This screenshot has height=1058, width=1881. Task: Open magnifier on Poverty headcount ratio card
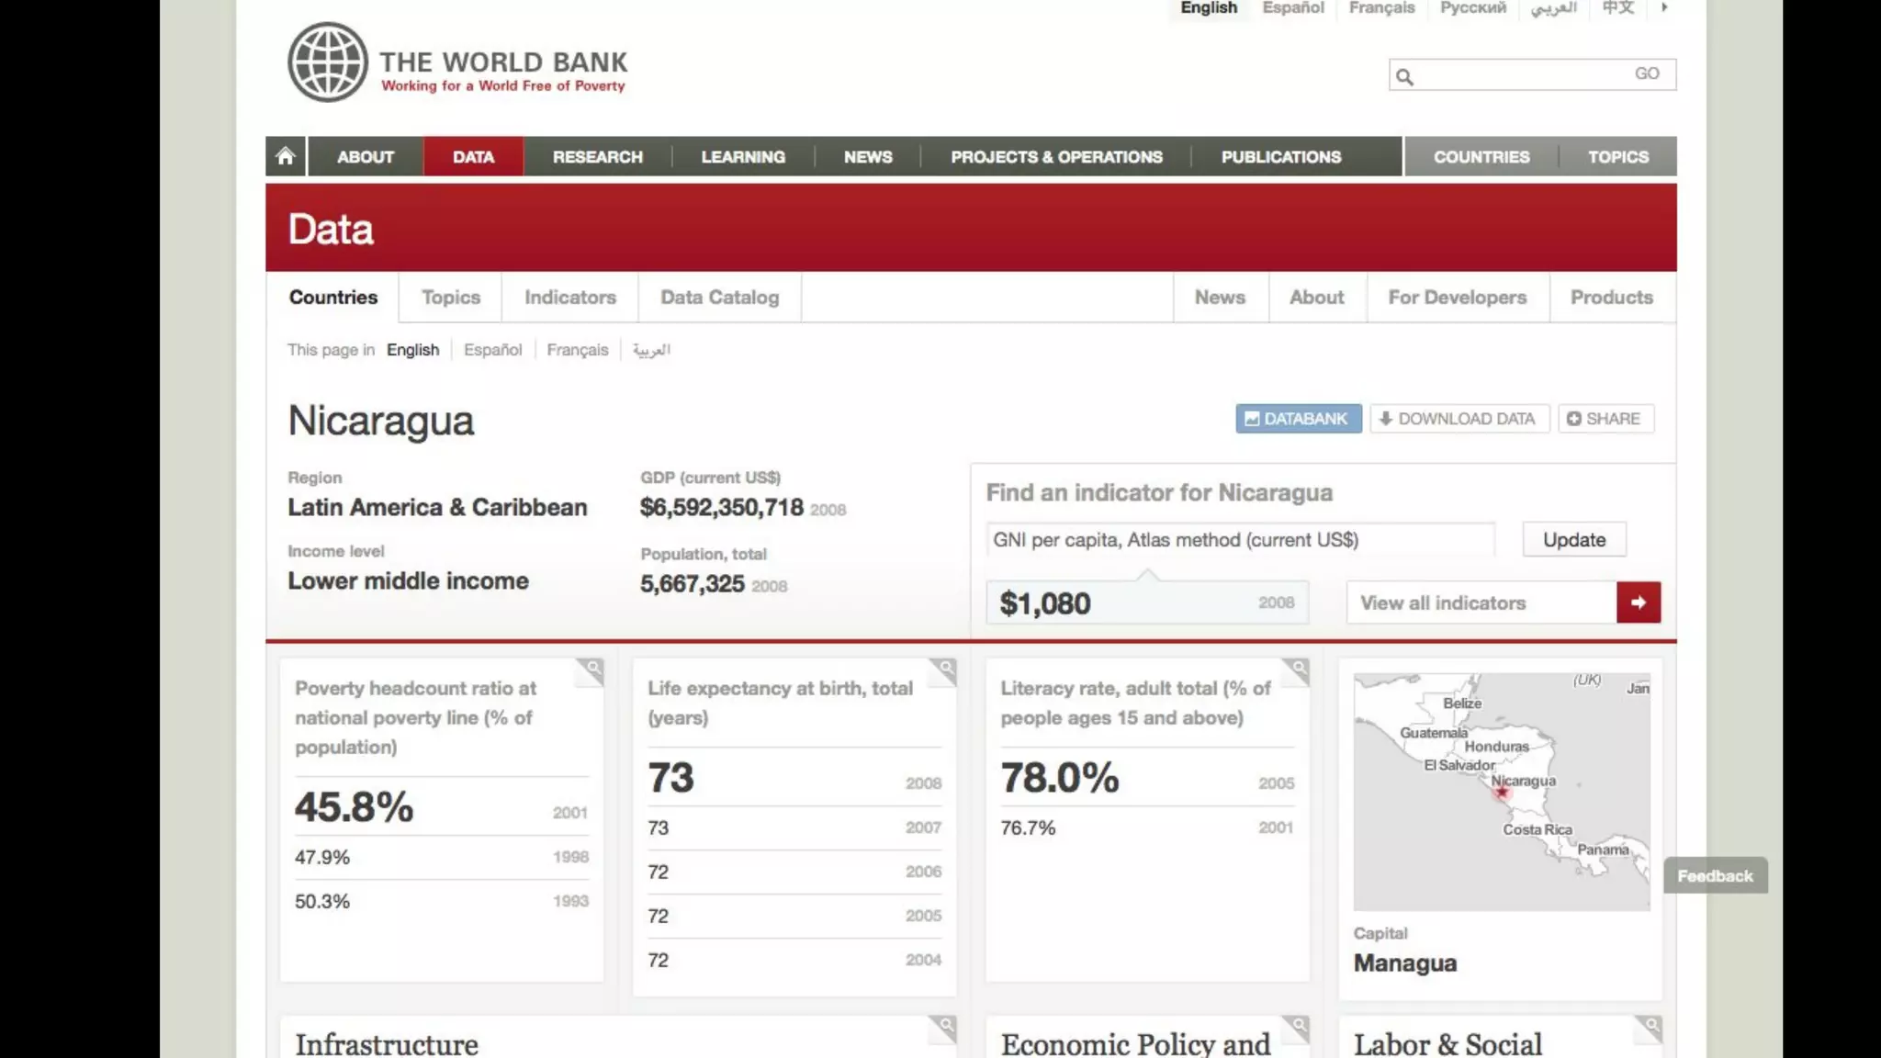592,669
